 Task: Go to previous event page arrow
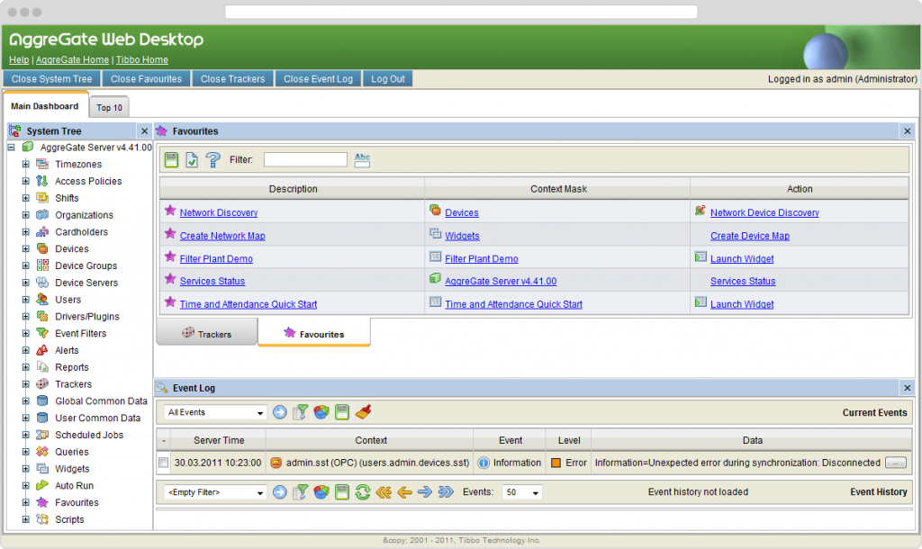404,492
